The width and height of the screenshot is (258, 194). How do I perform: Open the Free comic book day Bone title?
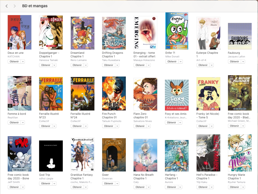[x=18, y=177]
